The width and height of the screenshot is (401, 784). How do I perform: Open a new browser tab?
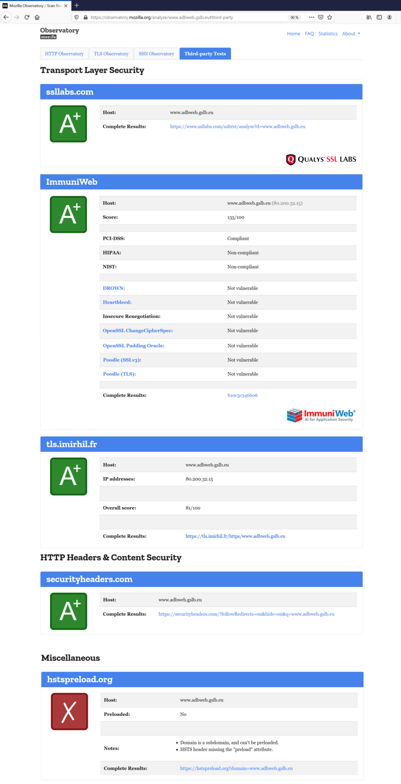[77, 5]
